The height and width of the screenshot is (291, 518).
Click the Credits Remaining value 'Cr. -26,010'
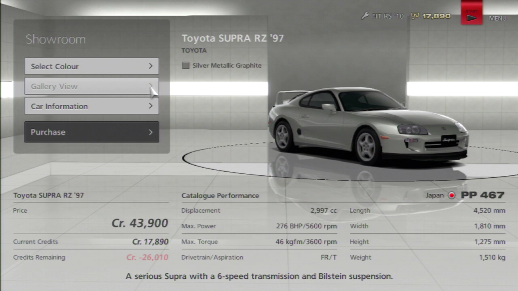147,257
